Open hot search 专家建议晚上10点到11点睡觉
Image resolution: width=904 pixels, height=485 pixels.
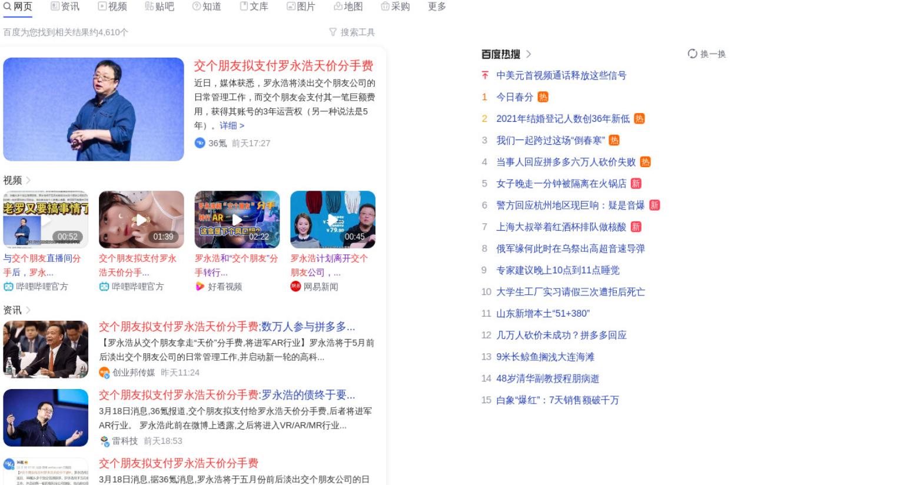tap(558, 271)
